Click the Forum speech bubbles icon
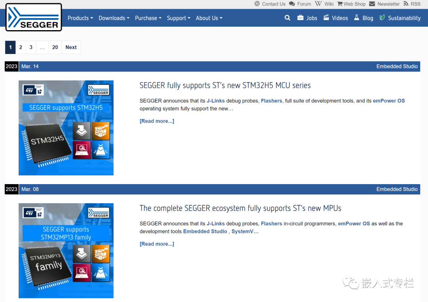The image size is (428, 302). [x=292, y=4]
